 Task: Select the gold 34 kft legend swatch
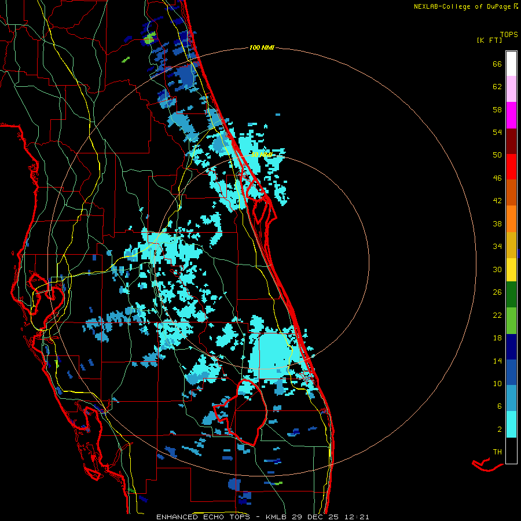(511, 245)
